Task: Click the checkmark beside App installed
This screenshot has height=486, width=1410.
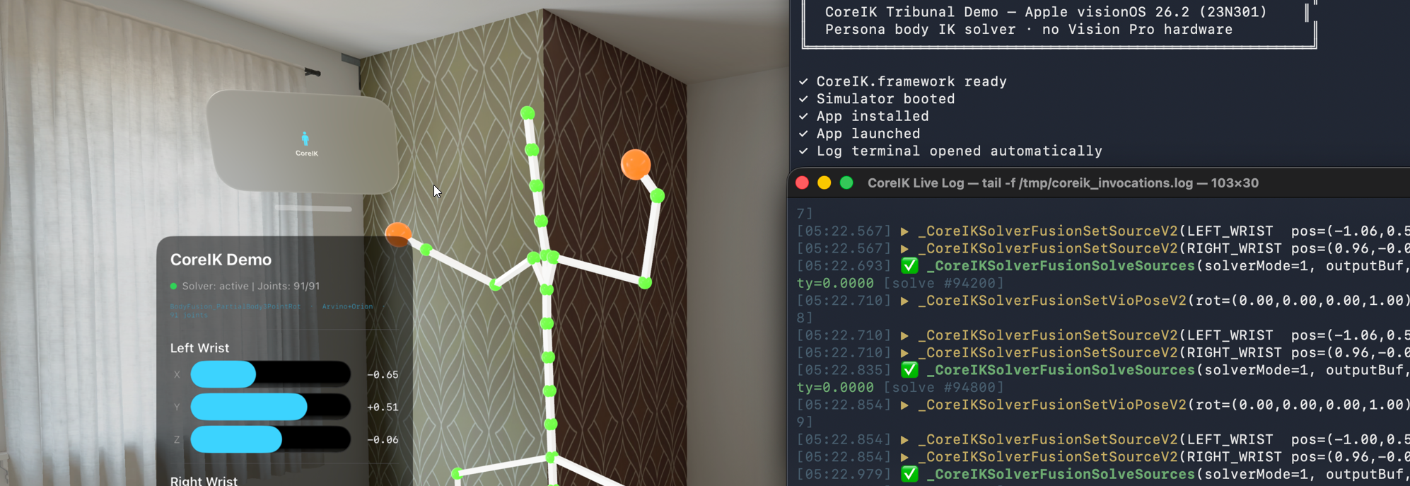Action: tap(803, 116)
